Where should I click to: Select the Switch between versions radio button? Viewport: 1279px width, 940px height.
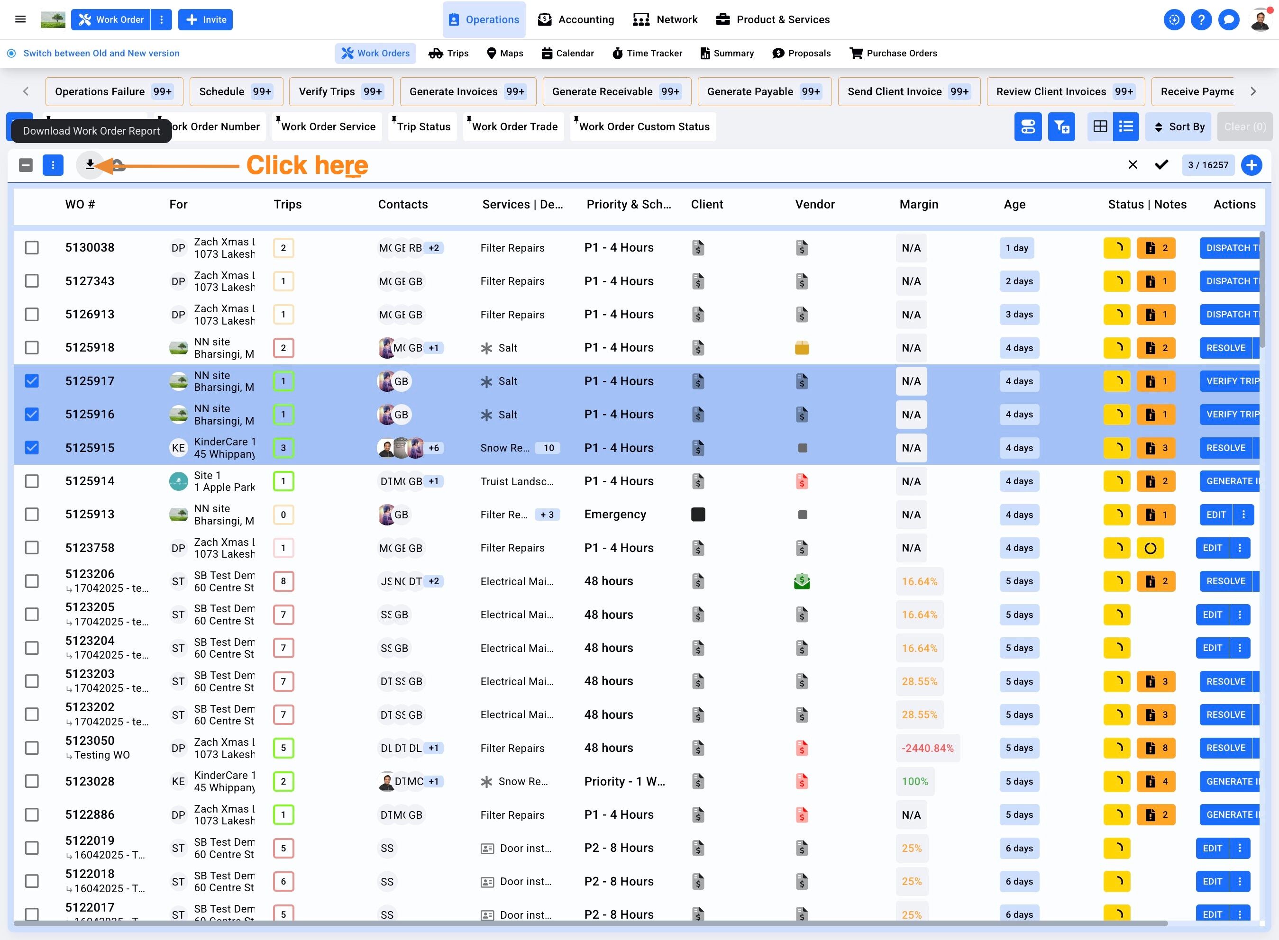click(x=11, y=54)
